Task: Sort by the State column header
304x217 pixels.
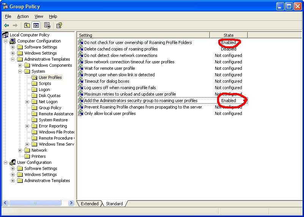Action: click(x=228, y=35)
